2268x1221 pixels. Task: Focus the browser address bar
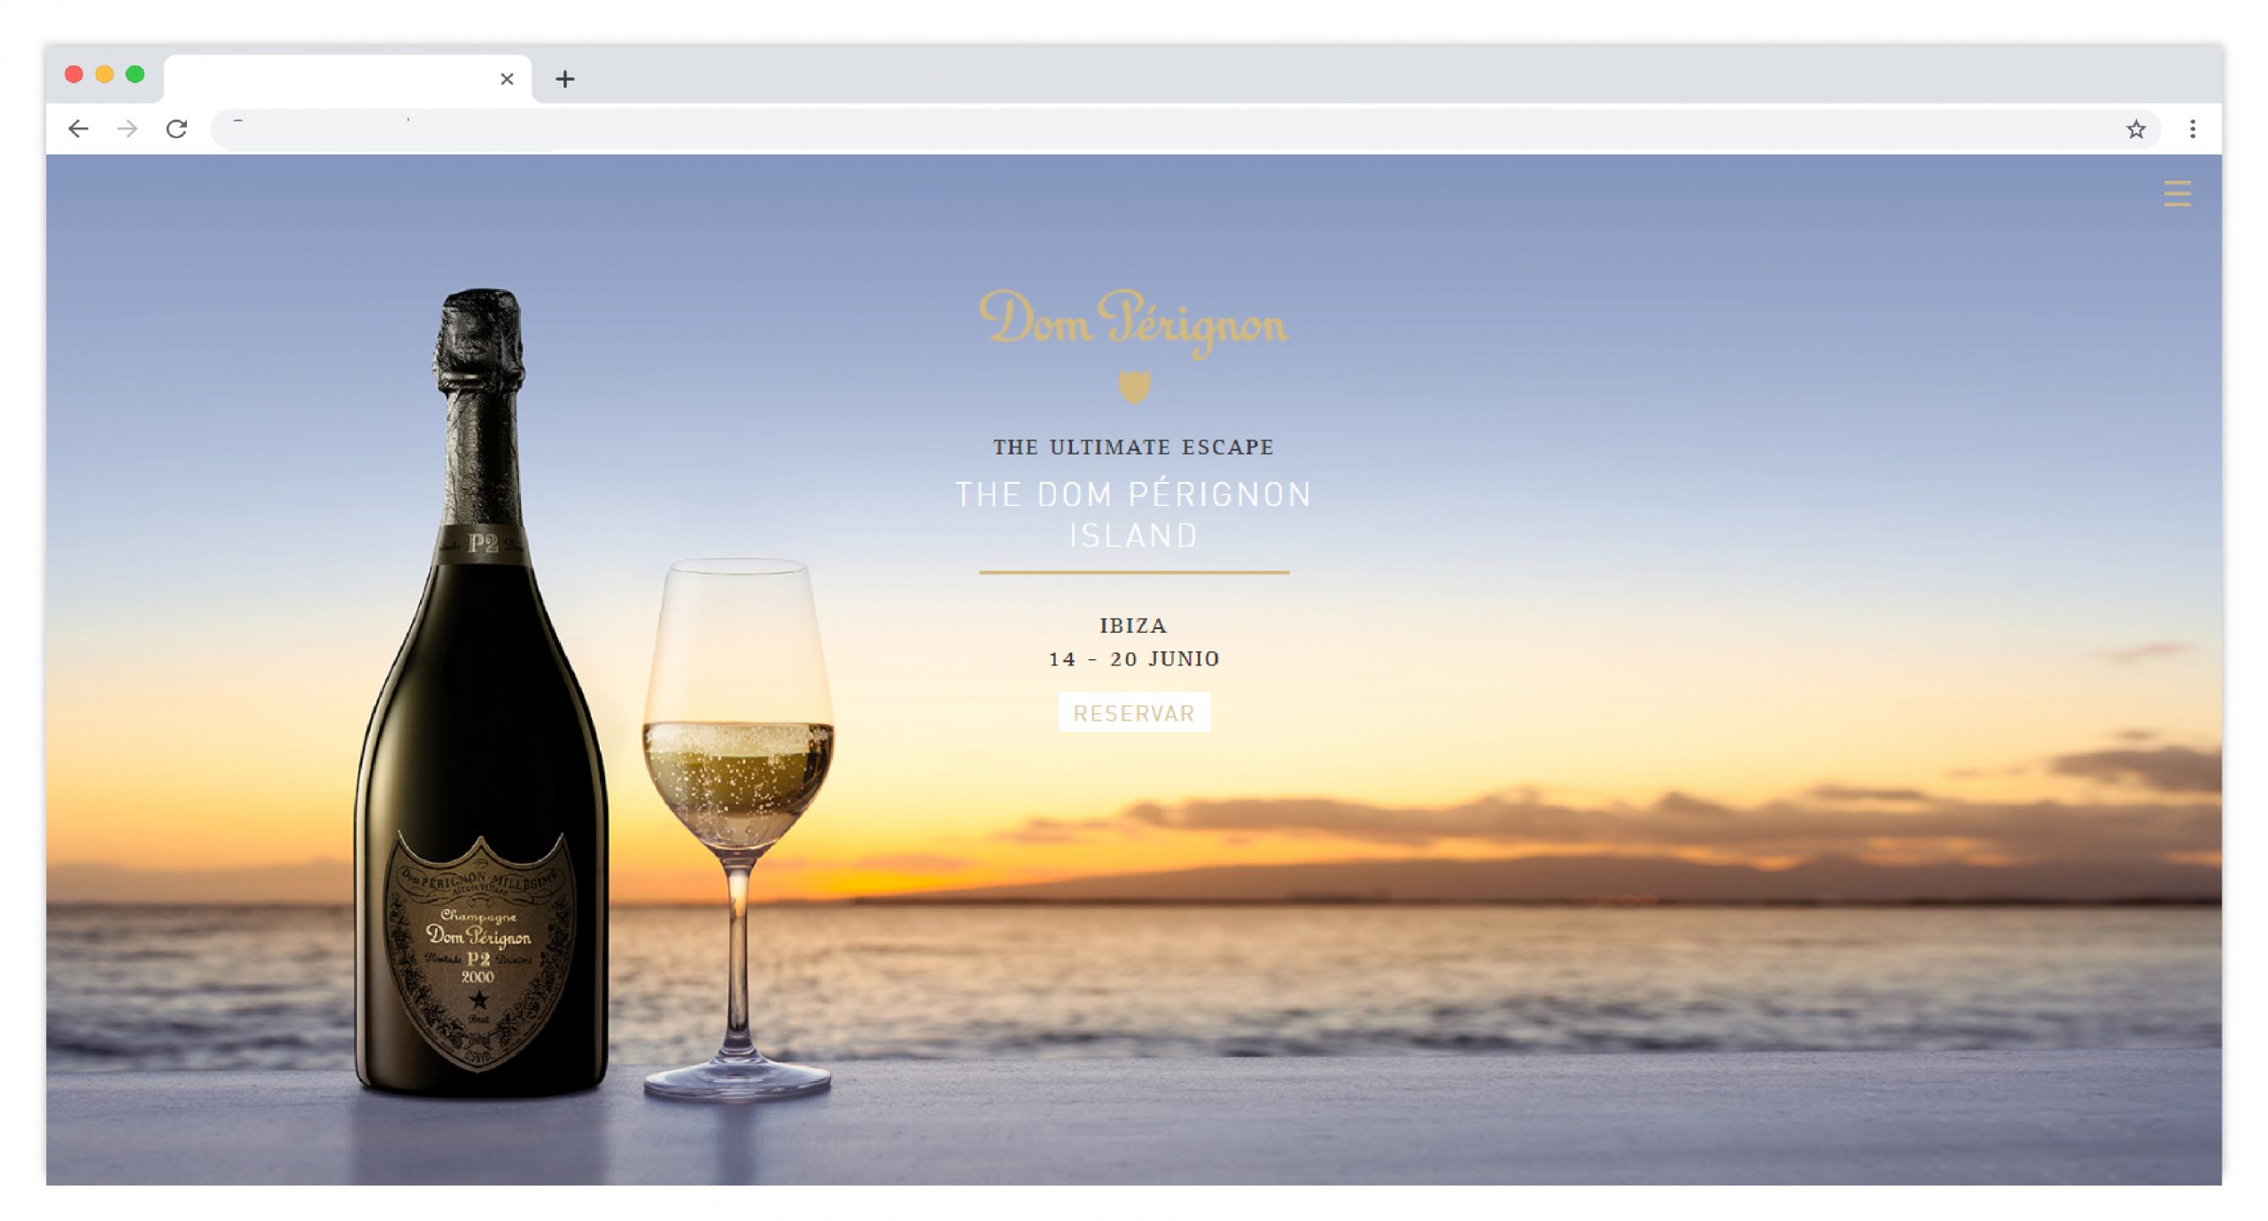click(1169, 129)
